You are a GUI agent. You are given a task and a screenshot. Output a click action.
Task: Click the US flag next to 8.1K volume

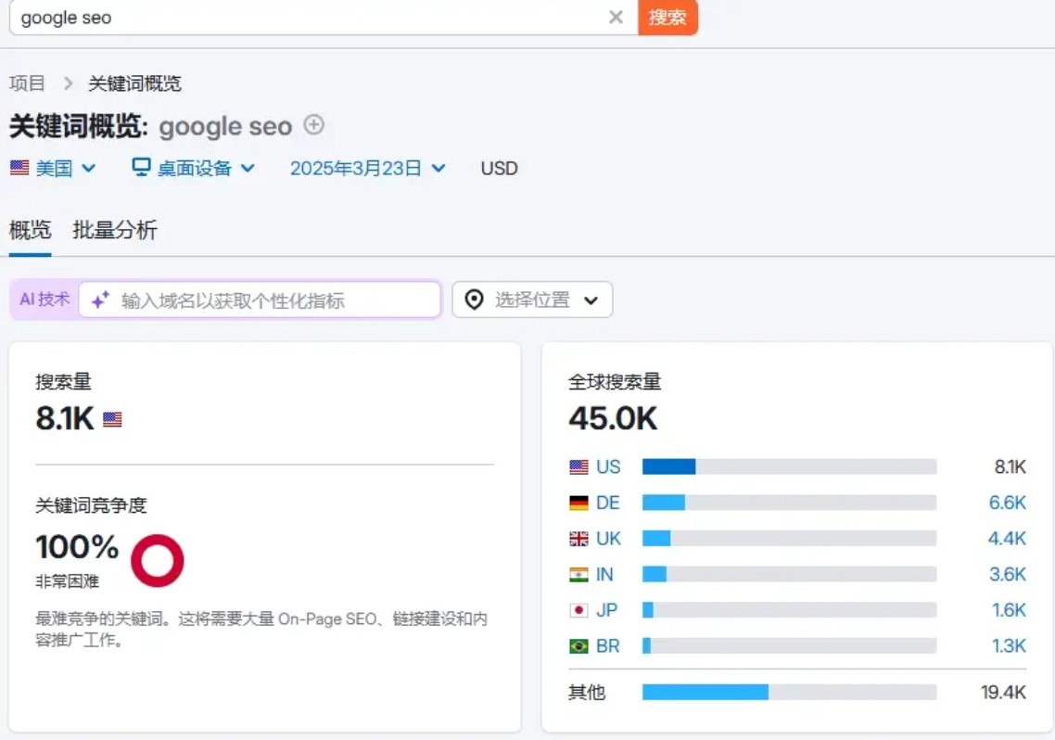(x=112, y=419)
